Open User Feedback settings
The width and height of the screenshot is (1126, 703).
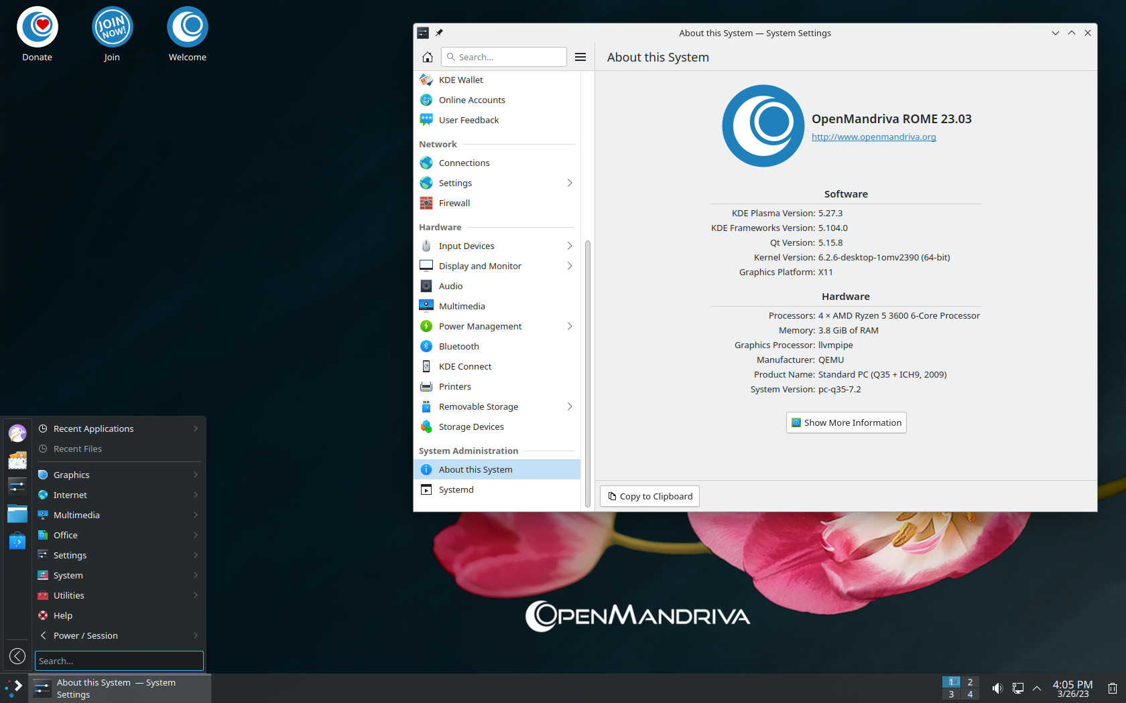pyautogui.click(x=497, y=120)
